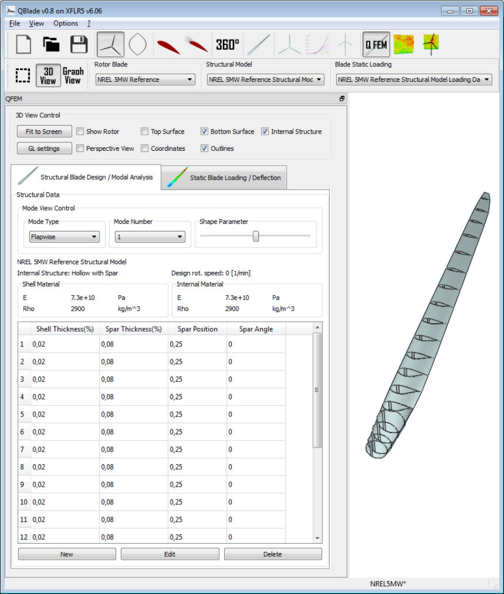The height and width of the screenshot is (594, 504).
Task: Uncheck the Bottom Surface checkbox
Action: pos(204,132)
